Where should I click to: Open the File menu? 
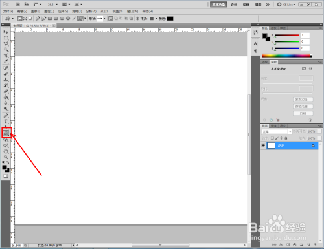click(8, 11)
